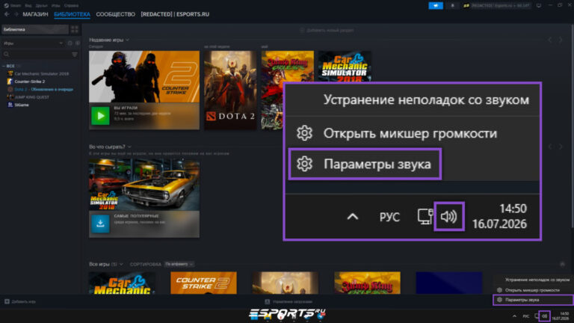Click the blue megaphone announcements button
Screen dimensions: 574x323
point(436,5)
